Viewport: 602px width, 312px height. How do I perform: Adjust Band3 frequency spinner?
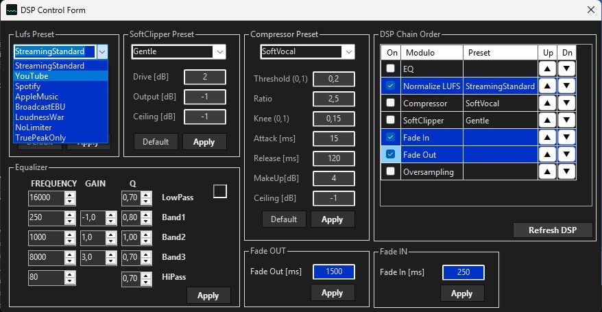coord(70,258)
